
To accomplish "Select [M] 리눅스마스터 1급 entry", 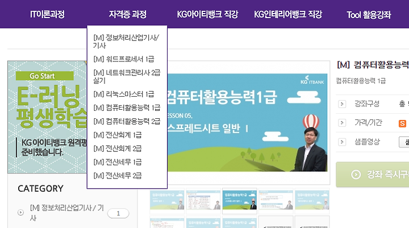I will 124,94.
